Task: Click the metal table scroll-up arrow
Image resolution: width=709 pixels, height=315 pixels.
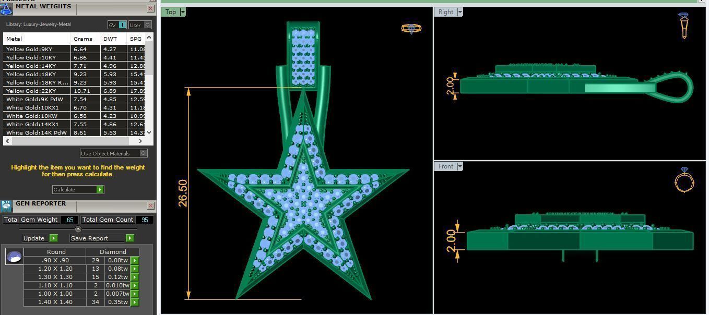Action: [149, 37]
